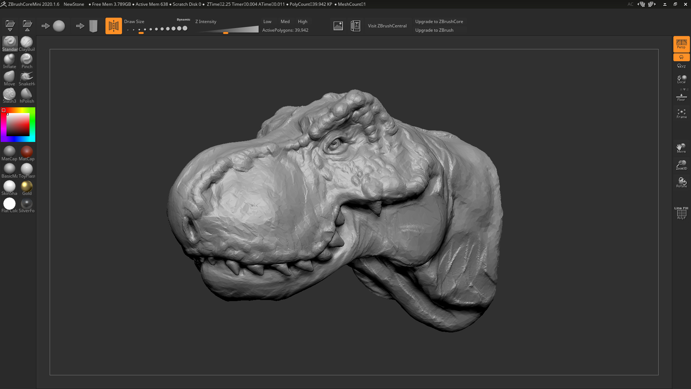This screenshot has width=691, height=389.
Task: Select the BasicMaterial sphere
Action: tap(9, 171)
